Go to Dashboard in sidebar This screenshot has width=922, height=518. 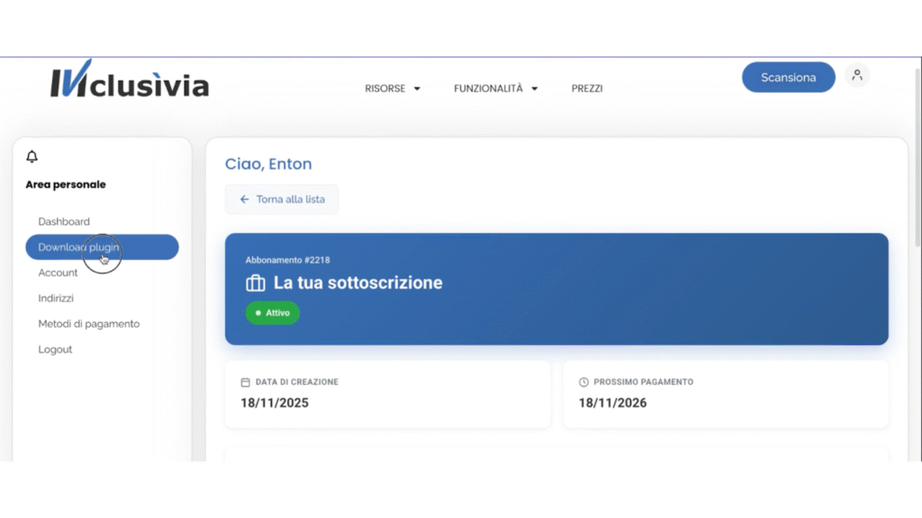[x=64, y=221]
